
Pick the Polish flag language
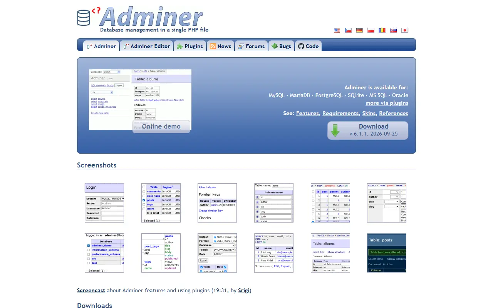pyautogui.click(x=371, y=30)
